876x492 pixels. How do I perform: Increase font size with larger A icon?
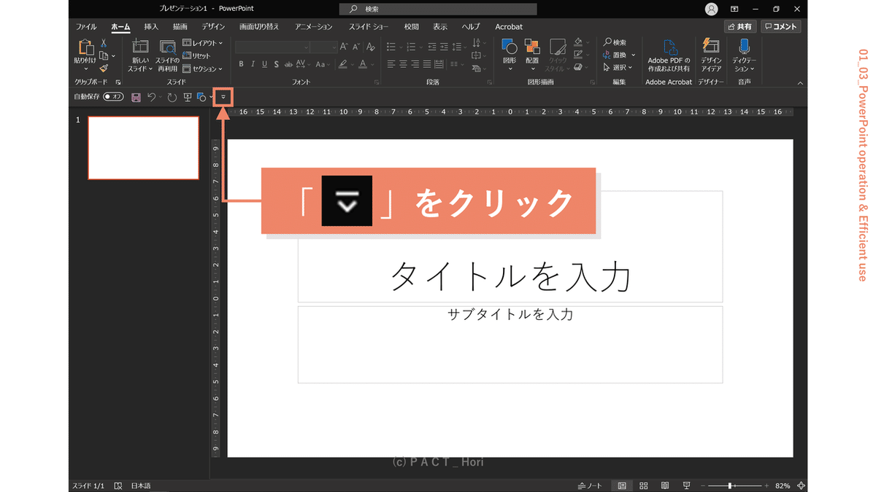pyautogui.click(x=344, y=46)
